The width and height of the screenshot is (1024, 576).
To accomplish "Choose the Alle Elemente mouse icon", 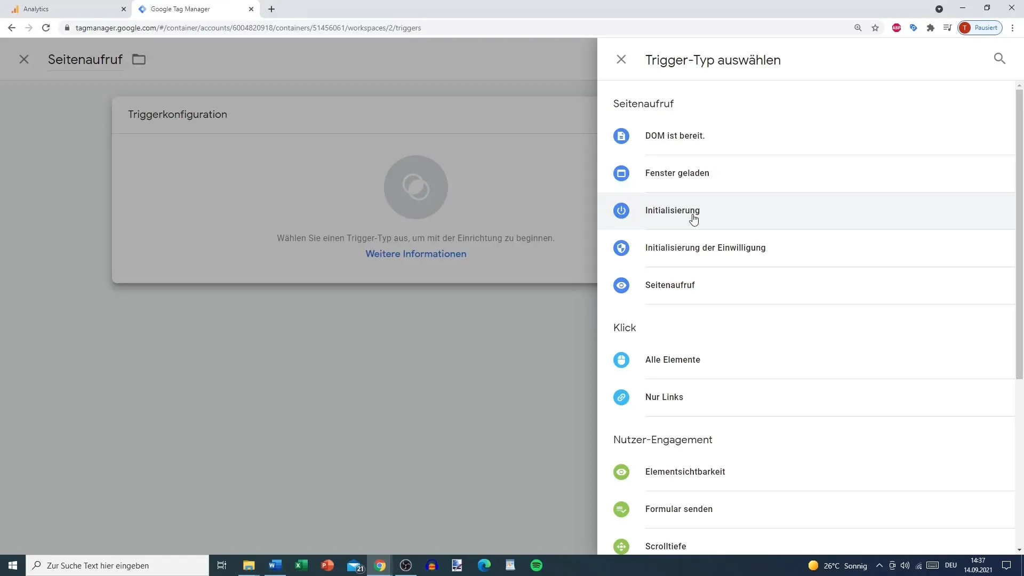I will pos(621,360).
